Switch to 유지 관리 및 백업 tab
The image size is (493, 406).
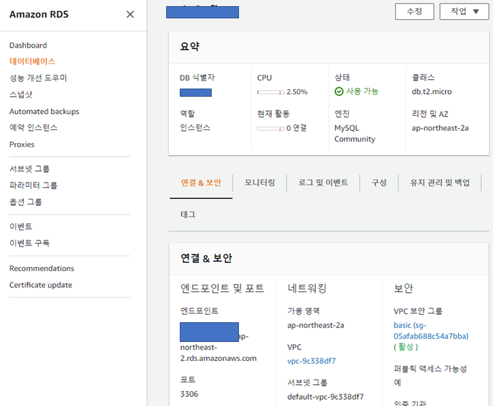[x=440, y=183]
